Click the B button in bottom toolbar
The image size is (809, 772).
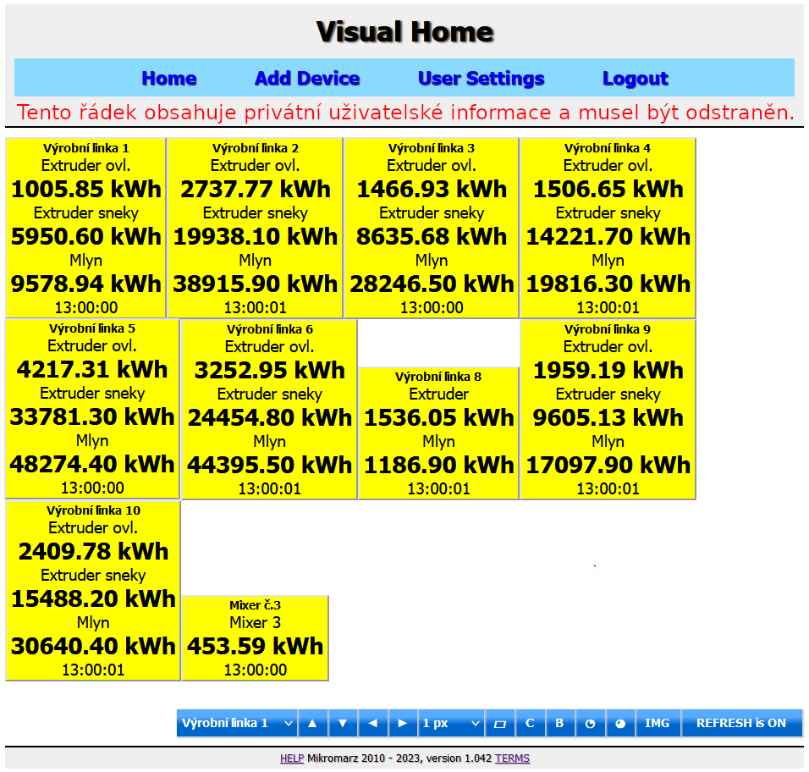coord(559,723)
